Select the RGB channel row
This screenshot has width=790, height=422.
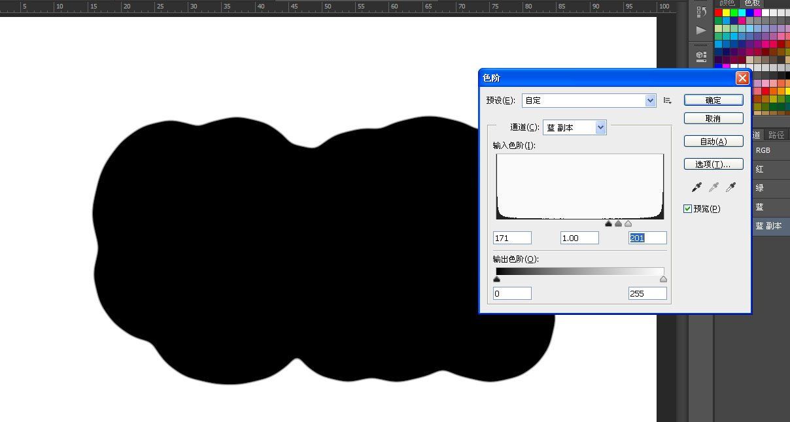point(771,150)
